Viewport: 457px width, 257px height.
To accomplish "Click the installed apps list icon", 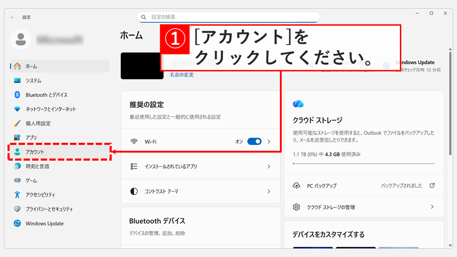I will pos(134,166).
